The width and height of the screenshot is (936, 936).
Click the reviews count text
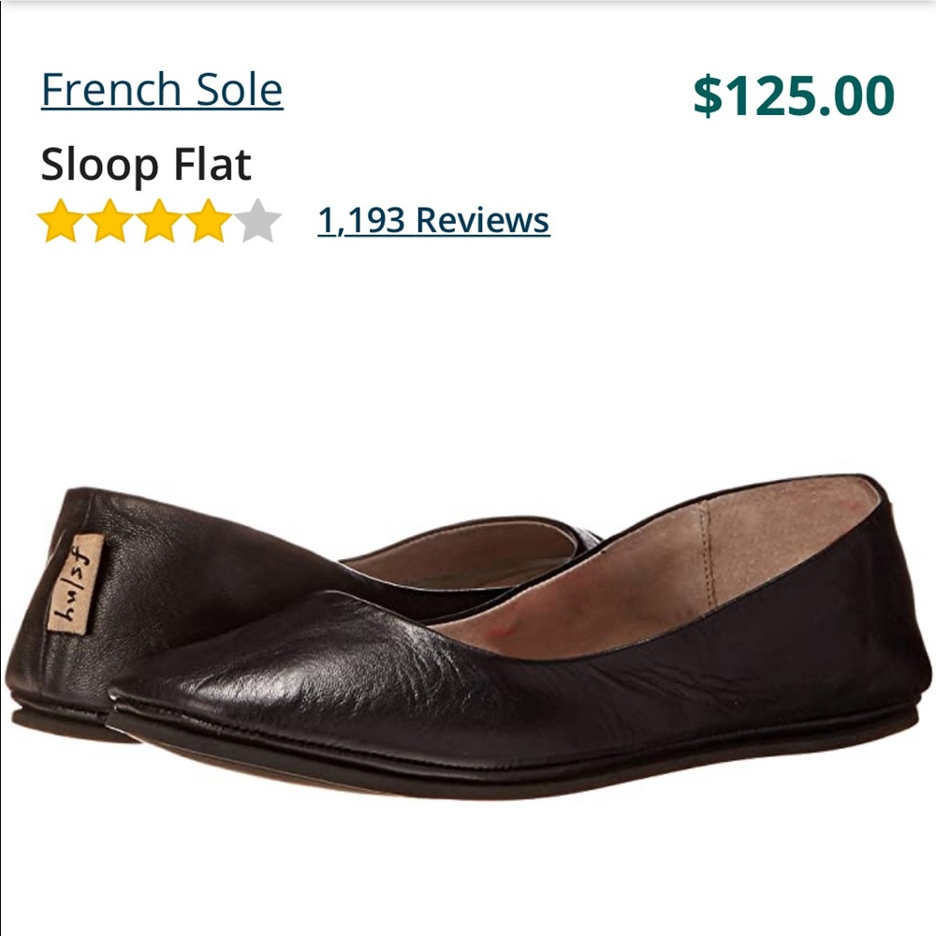click(x=432, y=222)
